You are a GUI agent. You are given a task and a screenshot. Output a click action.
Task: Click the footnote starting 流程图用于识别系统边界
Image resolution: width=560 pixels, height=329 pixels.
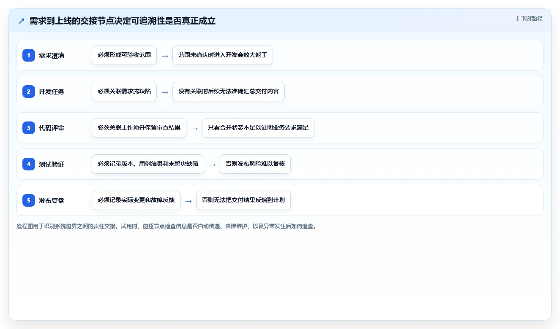(167, 226)
